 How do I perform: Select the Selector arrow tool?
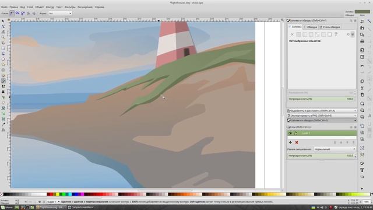pos(3,21)
